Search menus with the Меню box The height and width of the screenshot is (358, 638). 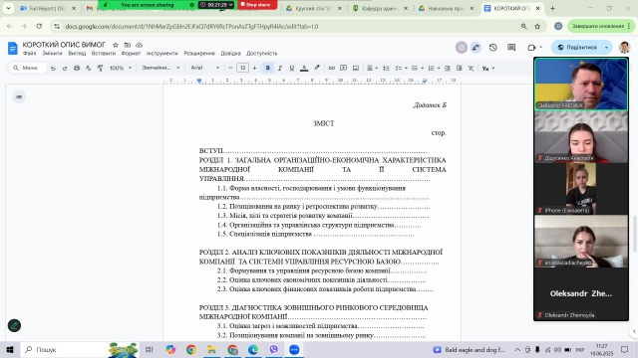pyautogui.click(x=27, y=68)
